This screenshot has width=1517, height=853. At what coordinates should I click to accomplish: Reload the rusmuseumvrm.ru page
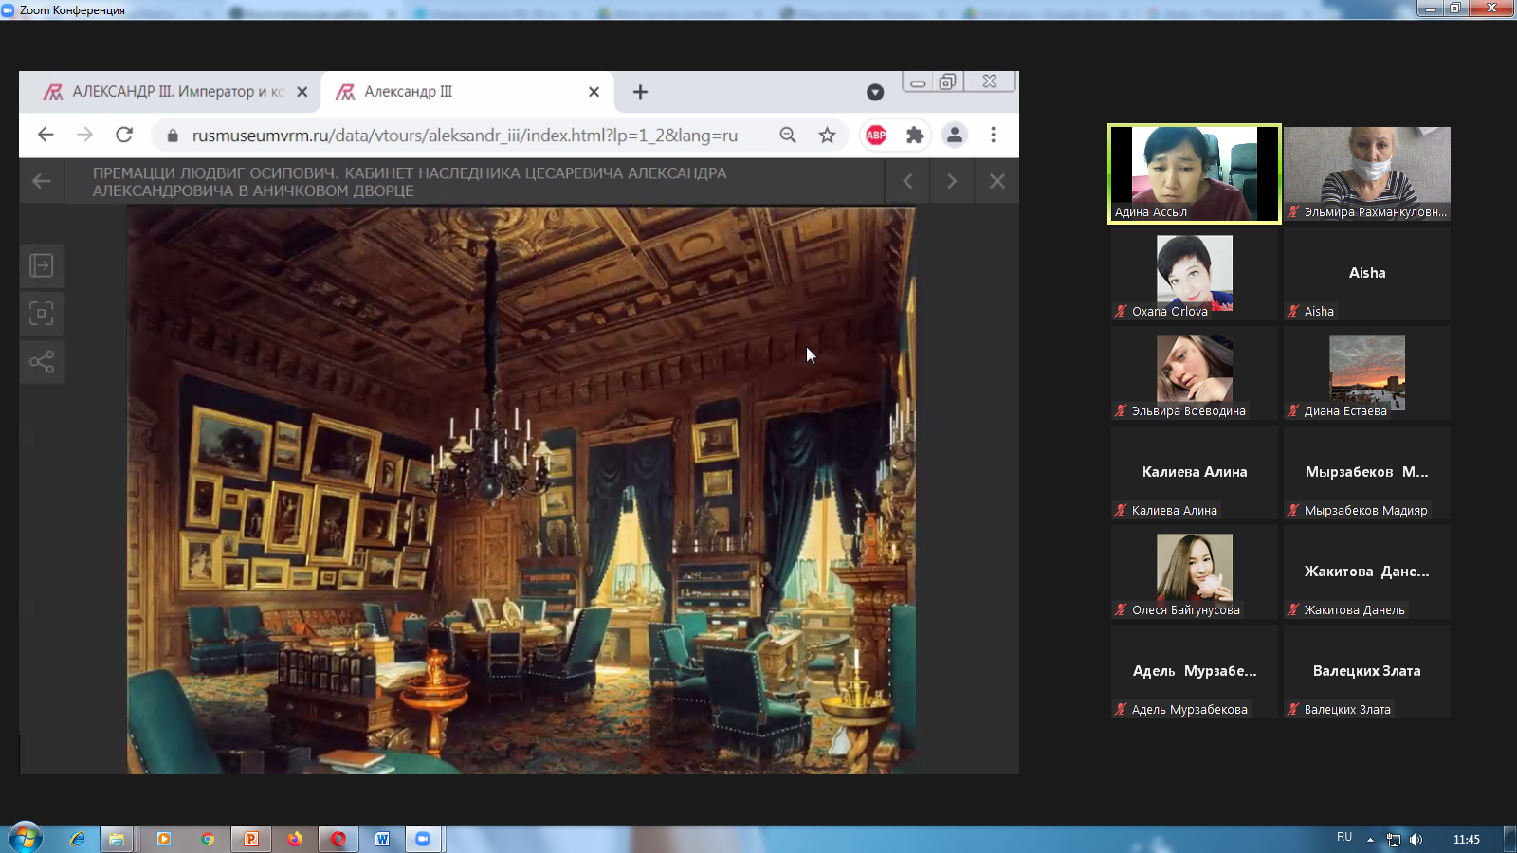point(124,135)
